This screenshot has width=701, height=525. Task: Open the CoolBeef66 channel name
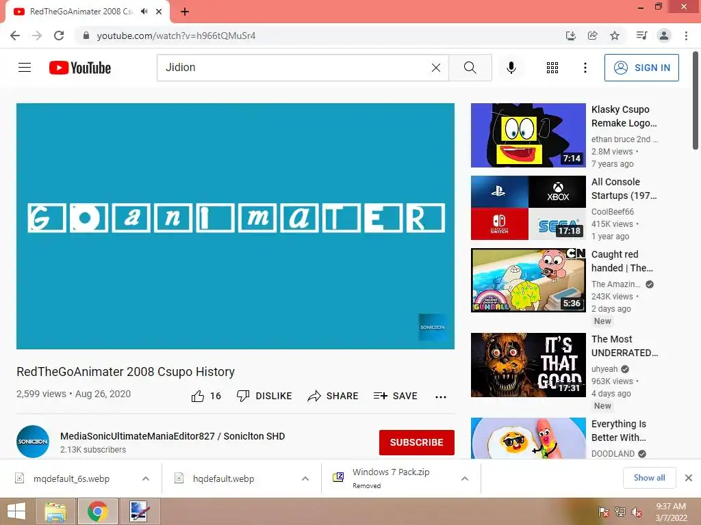613,212
